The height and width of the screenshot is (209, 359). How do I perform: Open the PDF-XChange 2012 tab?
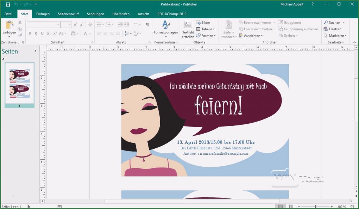click(171, 14)
